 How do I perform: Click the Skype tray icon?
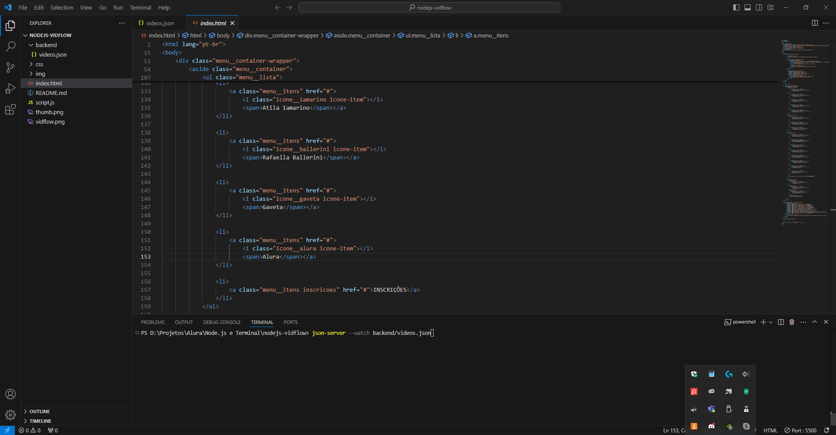[x=746, y=426]
